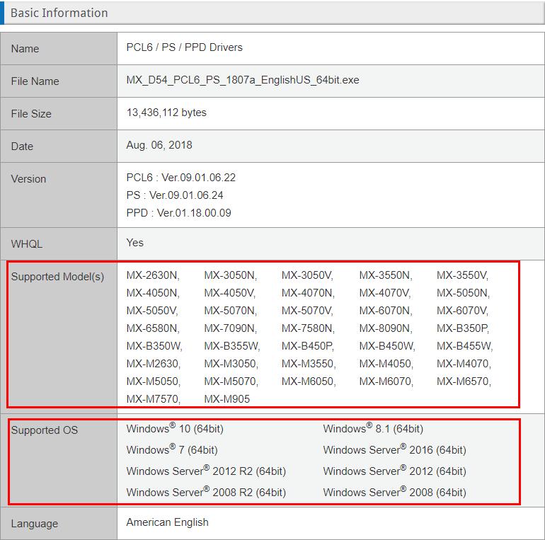545x540 pixels.
Task: Click the PPD Ver.01.18.00.09 version line
Action: click(x=178, y=213)
